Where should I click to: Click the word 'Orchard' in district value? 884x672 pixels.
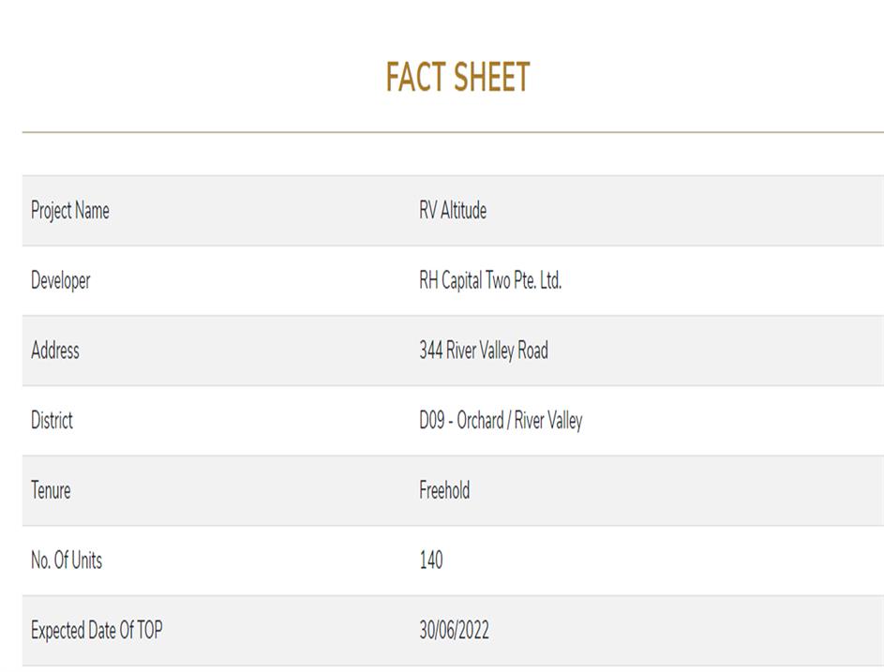(480, 421)
